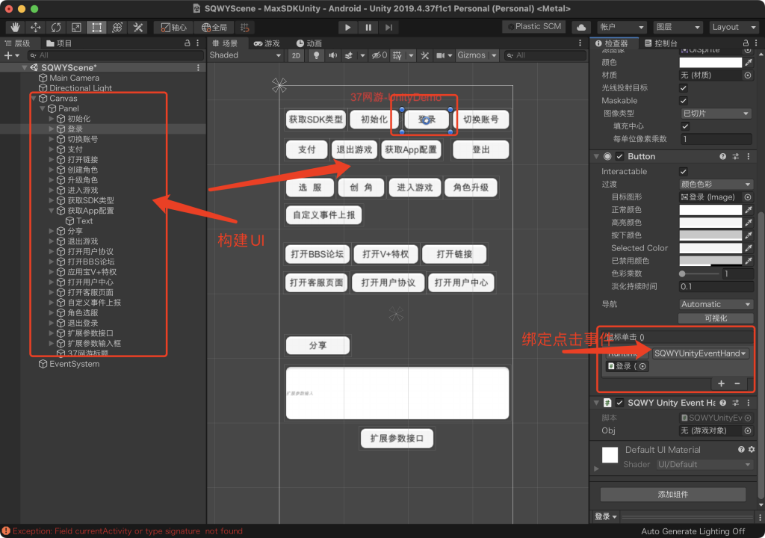Screen dimensions: 765x538
Task: Open the object picker for 材质
Action: (x=747, y=75)
